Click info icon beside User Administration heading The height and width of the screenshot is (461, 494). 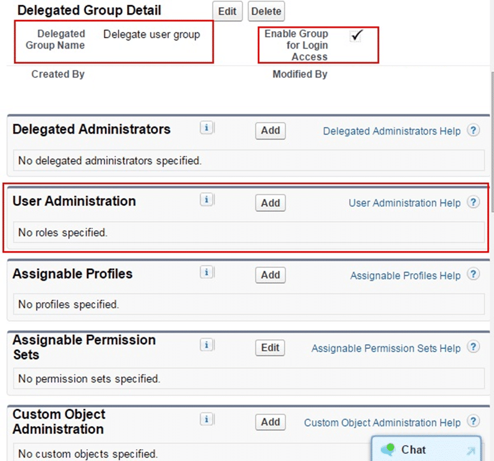click(206, 200)
